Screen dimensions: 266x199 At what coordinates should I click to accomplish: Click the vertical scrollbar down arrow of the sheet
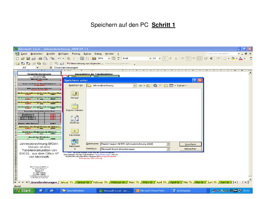coord(250,179)
